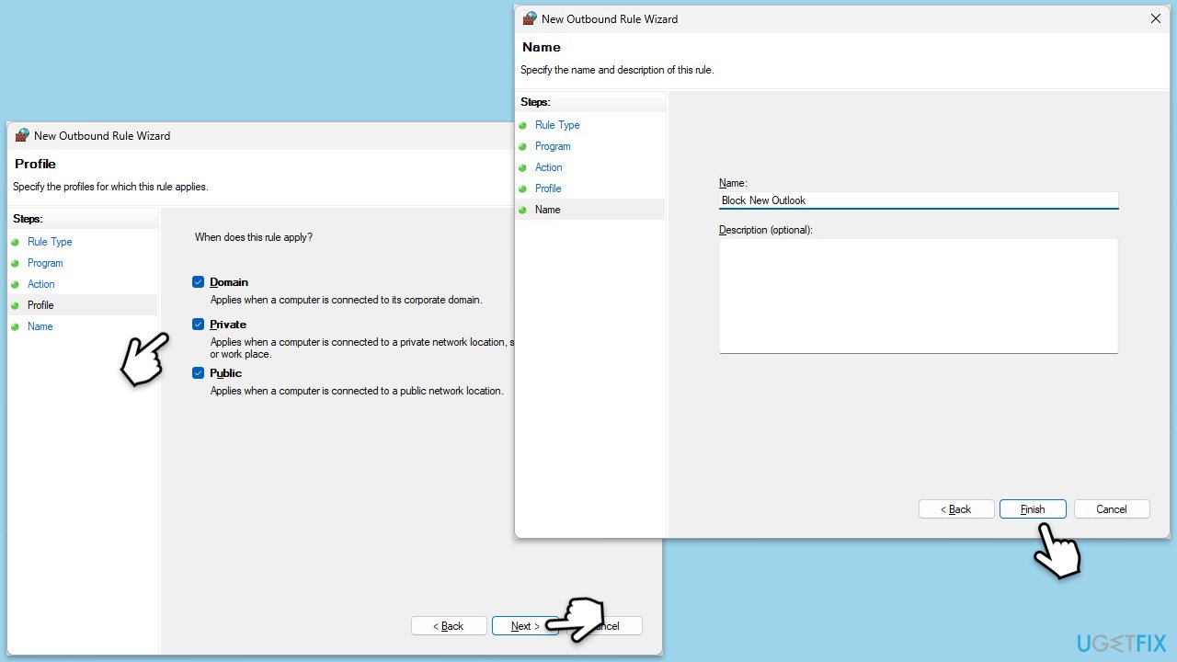This screenshot has width=1177, height=662.
Task: Open Profile step in Name wizard
Action: point(548,188)
